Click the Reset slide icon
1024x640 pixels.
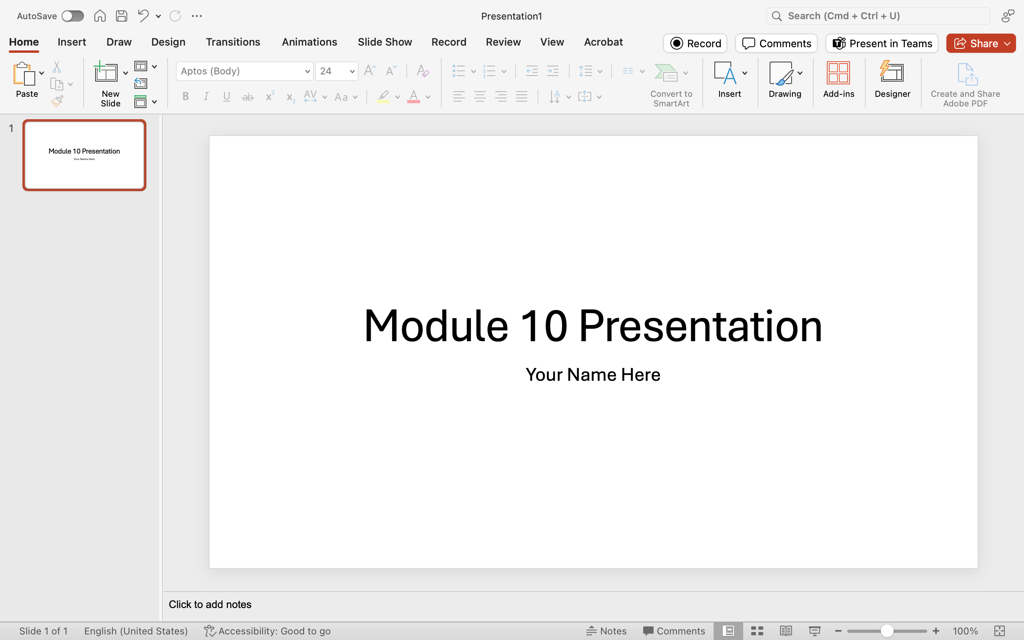pos(141,83)
